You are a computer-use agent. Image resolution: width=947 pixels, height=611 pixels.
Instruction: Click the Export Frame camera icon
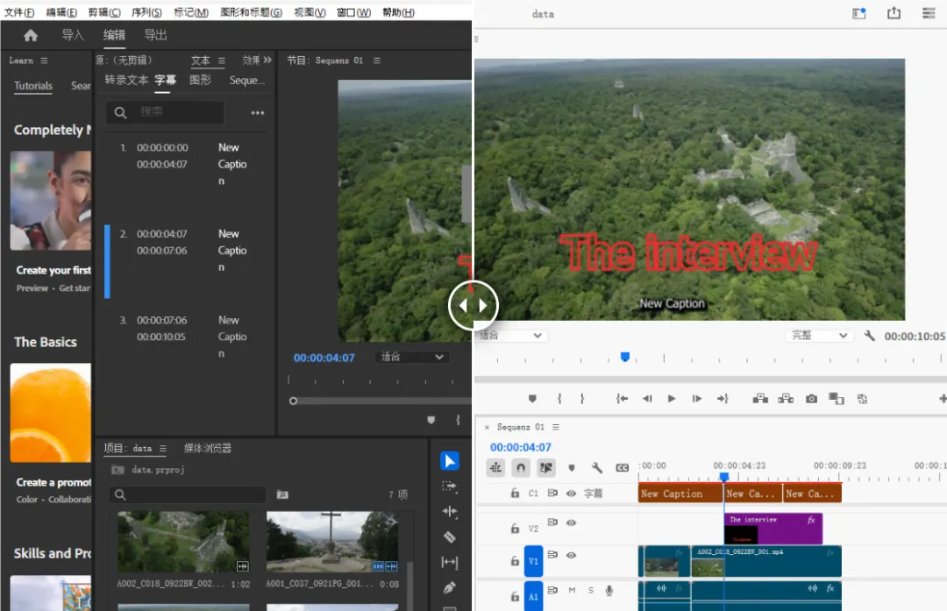pos(811,399)
